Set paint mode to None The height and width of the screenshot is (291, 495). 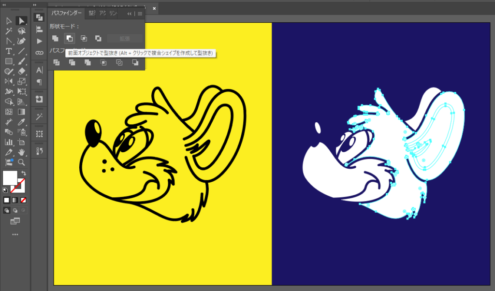click(x=23, y=200)
